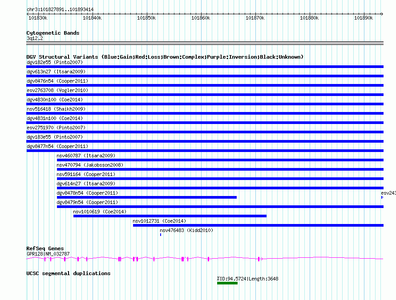Click the blue bar under nsv1010619
Image resolution: width=396 pixels, height=300 pixels.
(x=170, y=216)
